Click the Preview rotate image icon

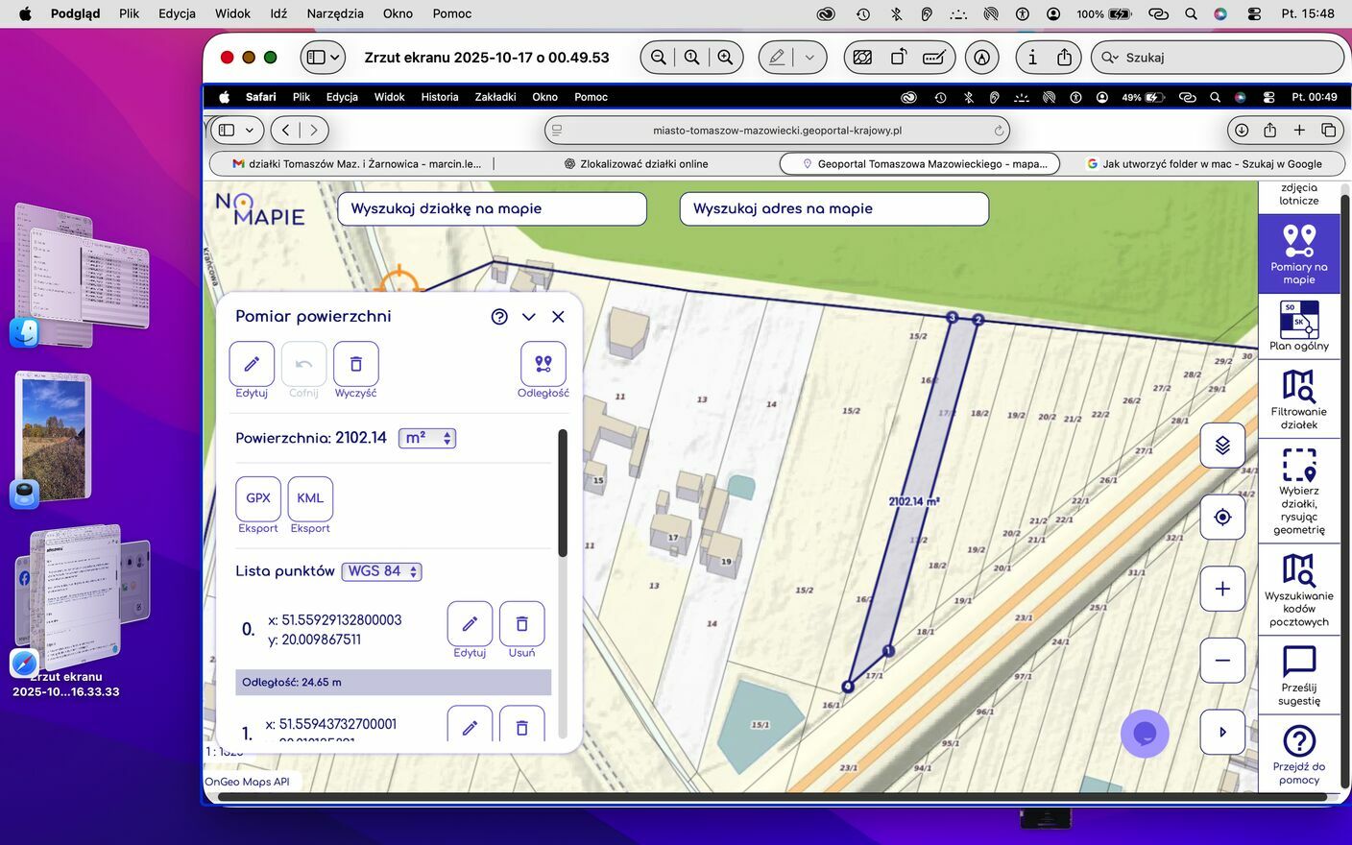(x=899, y=58)
